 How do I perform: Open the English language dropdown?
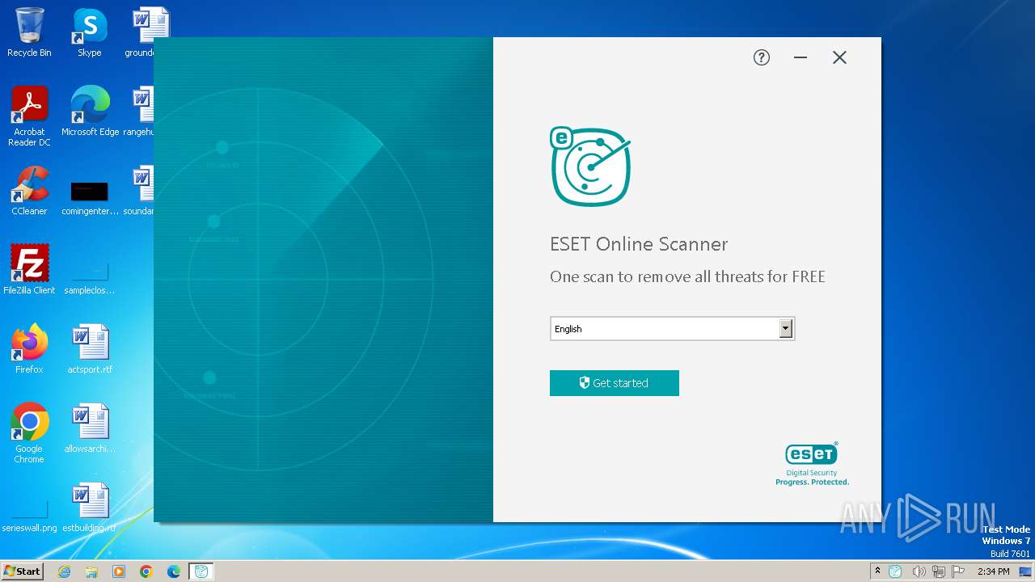[672, 328]
